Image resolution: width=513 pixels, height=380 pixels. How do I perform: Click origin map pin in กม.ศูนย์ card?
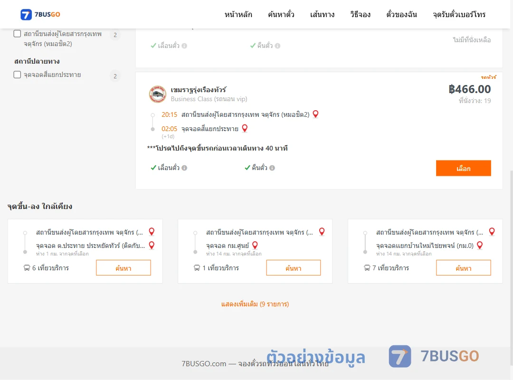tap(322, 232)
